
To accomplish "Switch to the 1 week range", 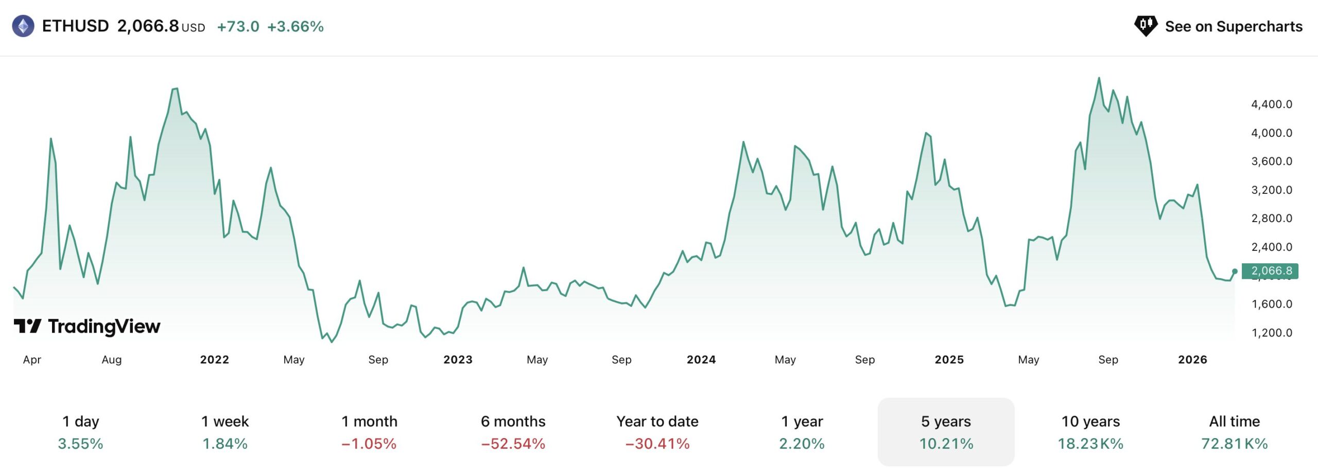I will tap(225, 432).
